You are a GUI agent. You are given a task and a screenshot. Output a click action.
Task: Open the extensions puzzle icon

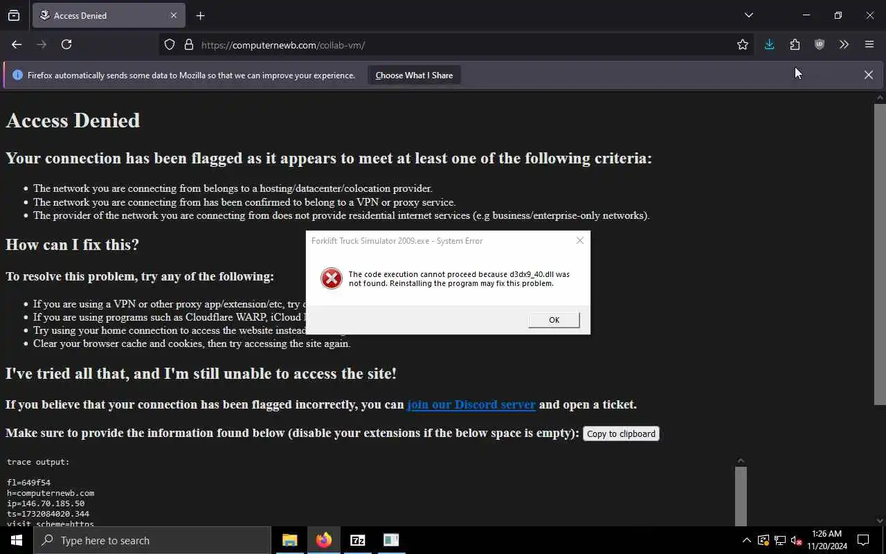click(795, 44)
